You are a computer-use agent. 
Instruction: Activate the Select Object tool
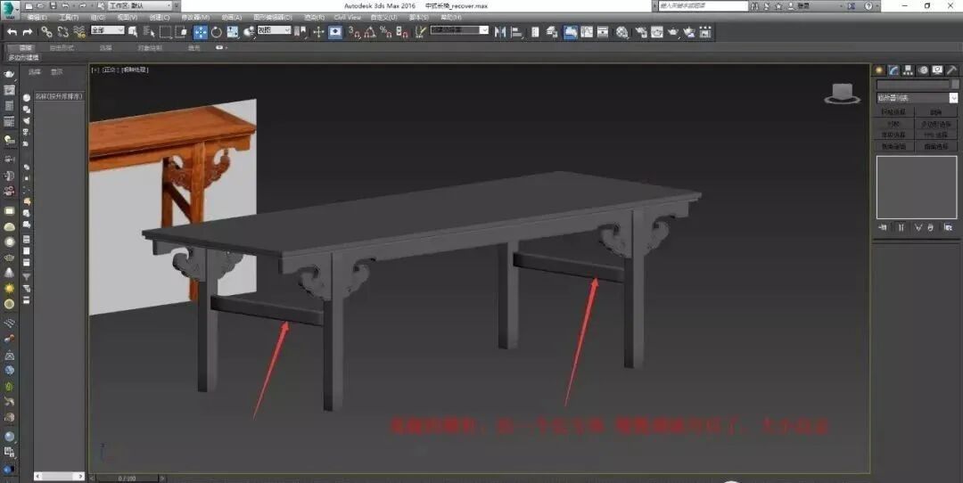pyautogui.click(x=133, y=32)
